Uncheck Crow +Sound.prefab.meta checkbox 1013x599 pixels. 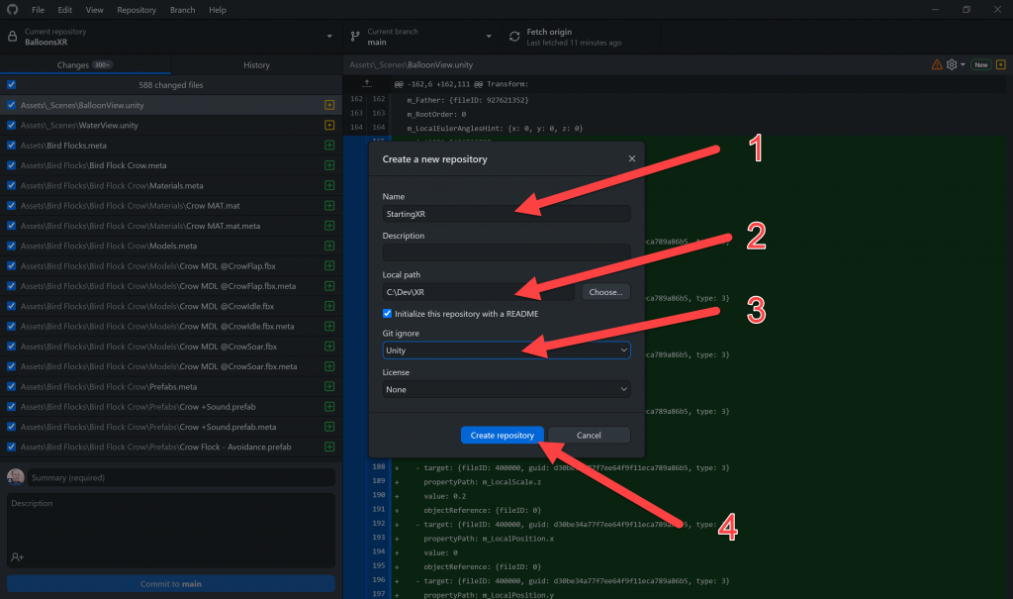[x=11, y=427]
